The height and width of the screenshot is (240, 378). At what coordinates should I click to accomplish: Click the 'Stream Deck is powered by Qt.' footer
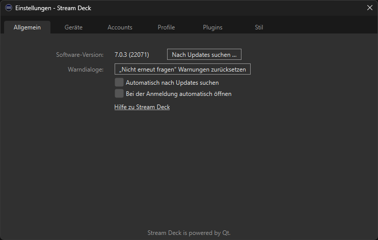(189, 233)
